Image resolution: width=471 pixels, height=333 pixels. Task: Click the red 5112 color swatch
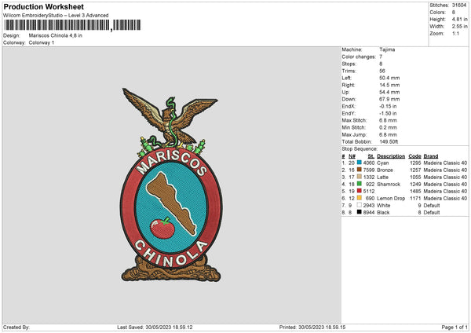(359, 191)
